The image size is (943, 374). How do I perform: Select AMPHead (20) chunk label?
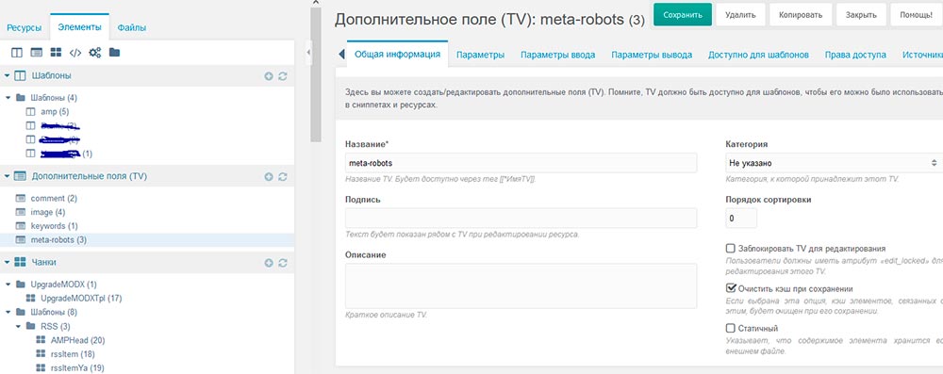[77, 340]
